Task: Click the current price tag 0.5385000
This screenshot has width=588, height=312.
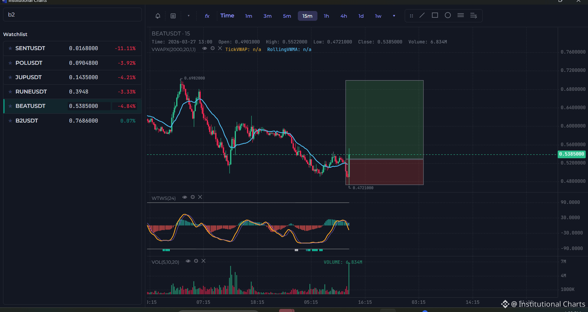Action: pyautogui.click(x=571, y=154)
